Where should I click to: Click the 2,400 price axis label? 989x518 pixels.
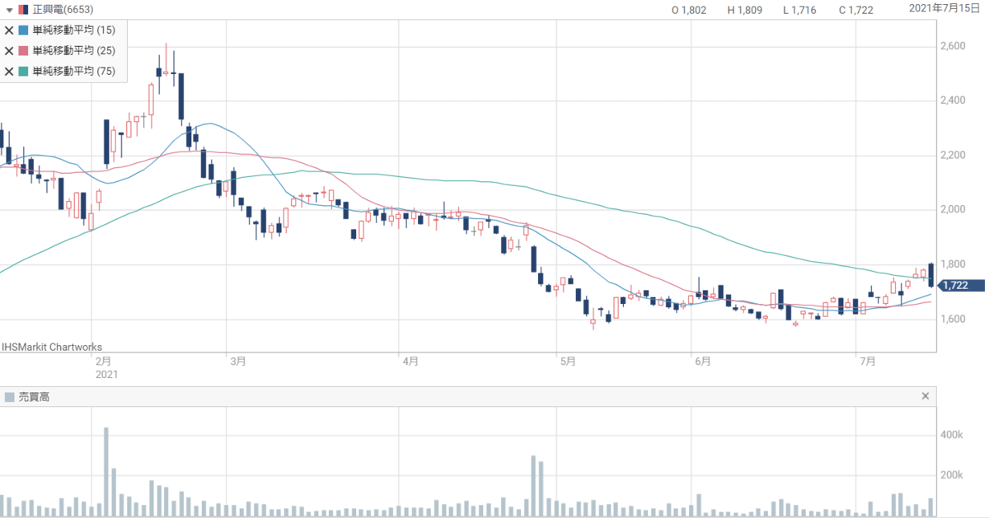(x=954, y=100)
